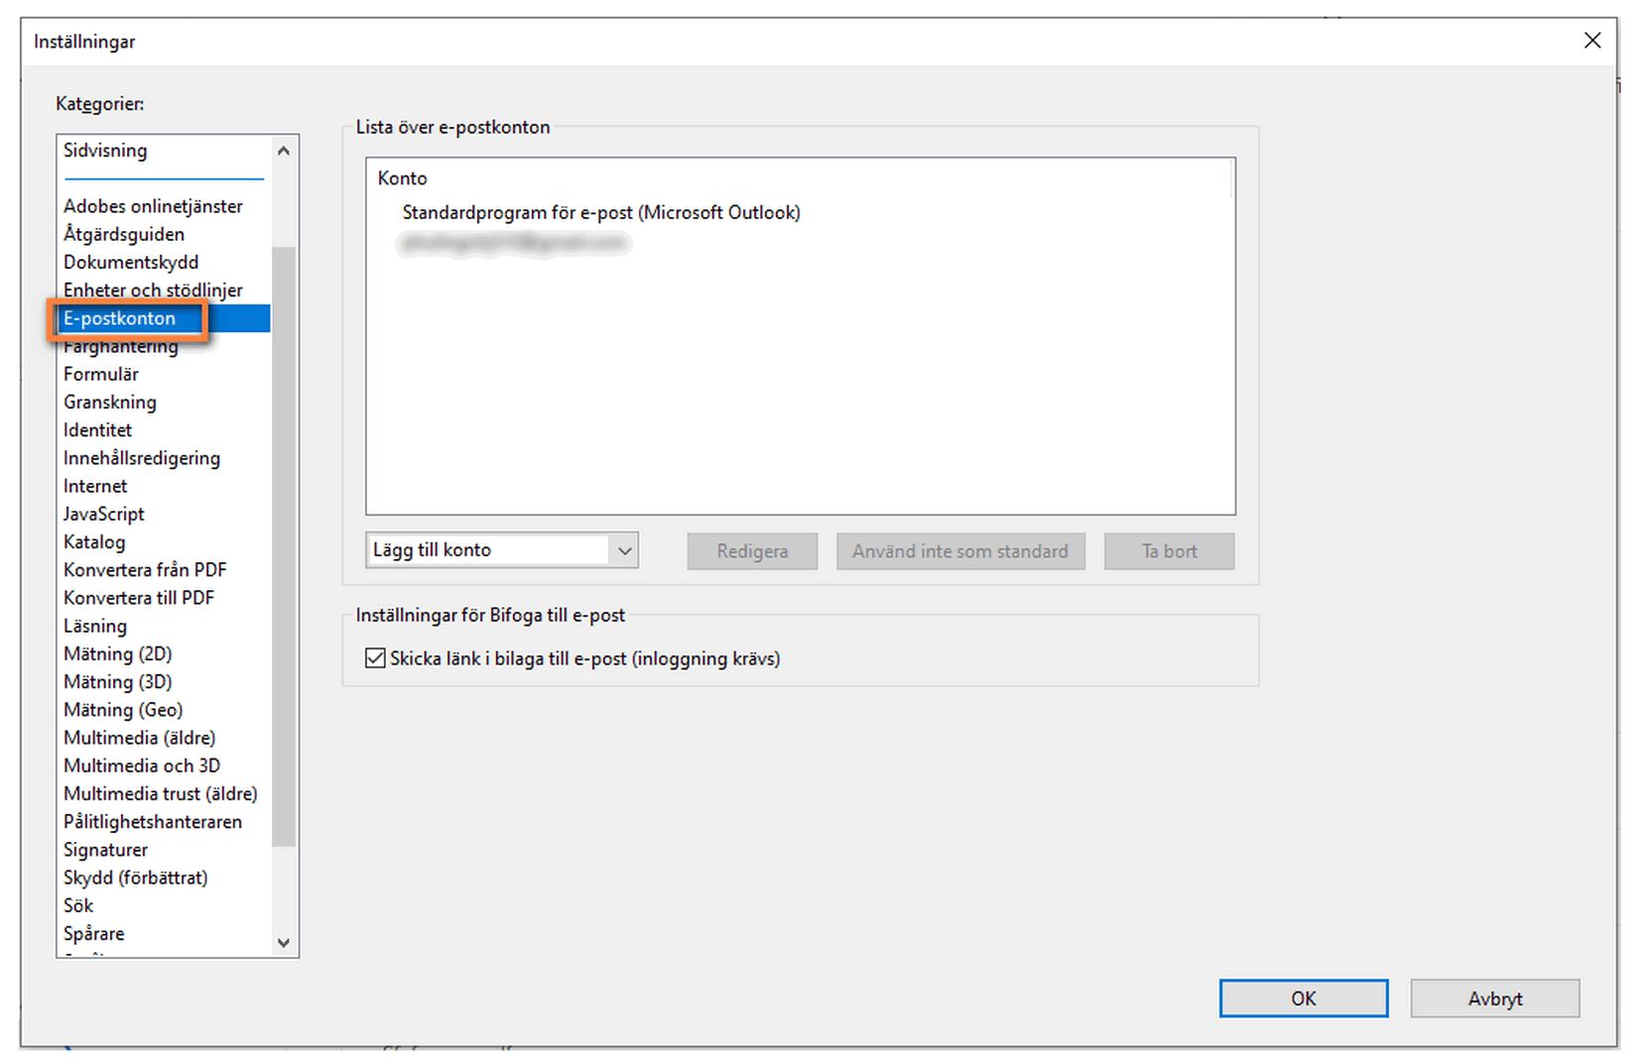Open Multimedia trust (äldre) category
This screenshot has height=1061, width=1633.
tap(161, 793)
